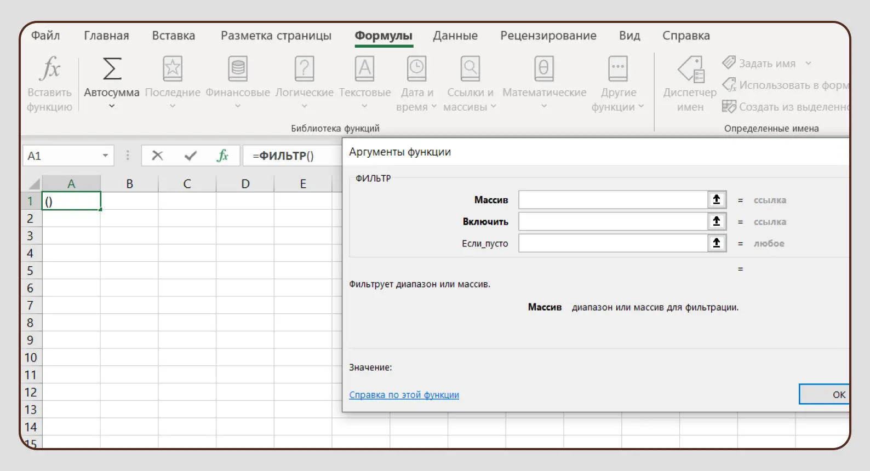Open the Справка по этой функции link
Image resolution: width=870 pixels, height=471 pixels.
(x=404, y=395)
